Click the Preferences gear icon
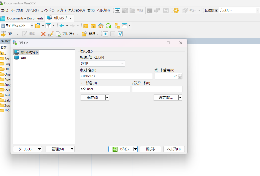This screenshot has width=260, height=176. click(176, 10)
